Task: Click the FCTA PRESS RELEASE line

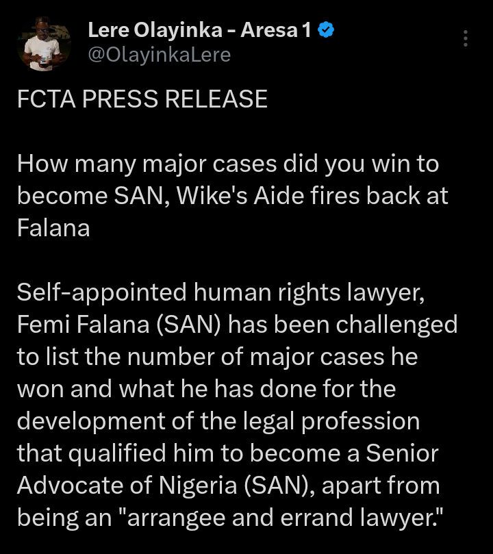Action: click(x=142, y=99)
